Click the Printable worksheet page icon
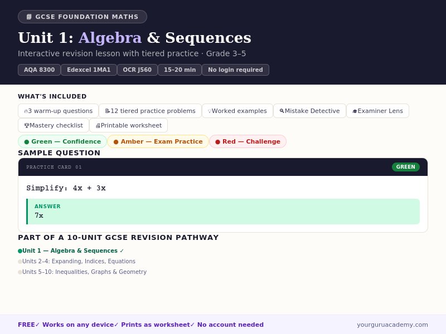 point(99,125)
